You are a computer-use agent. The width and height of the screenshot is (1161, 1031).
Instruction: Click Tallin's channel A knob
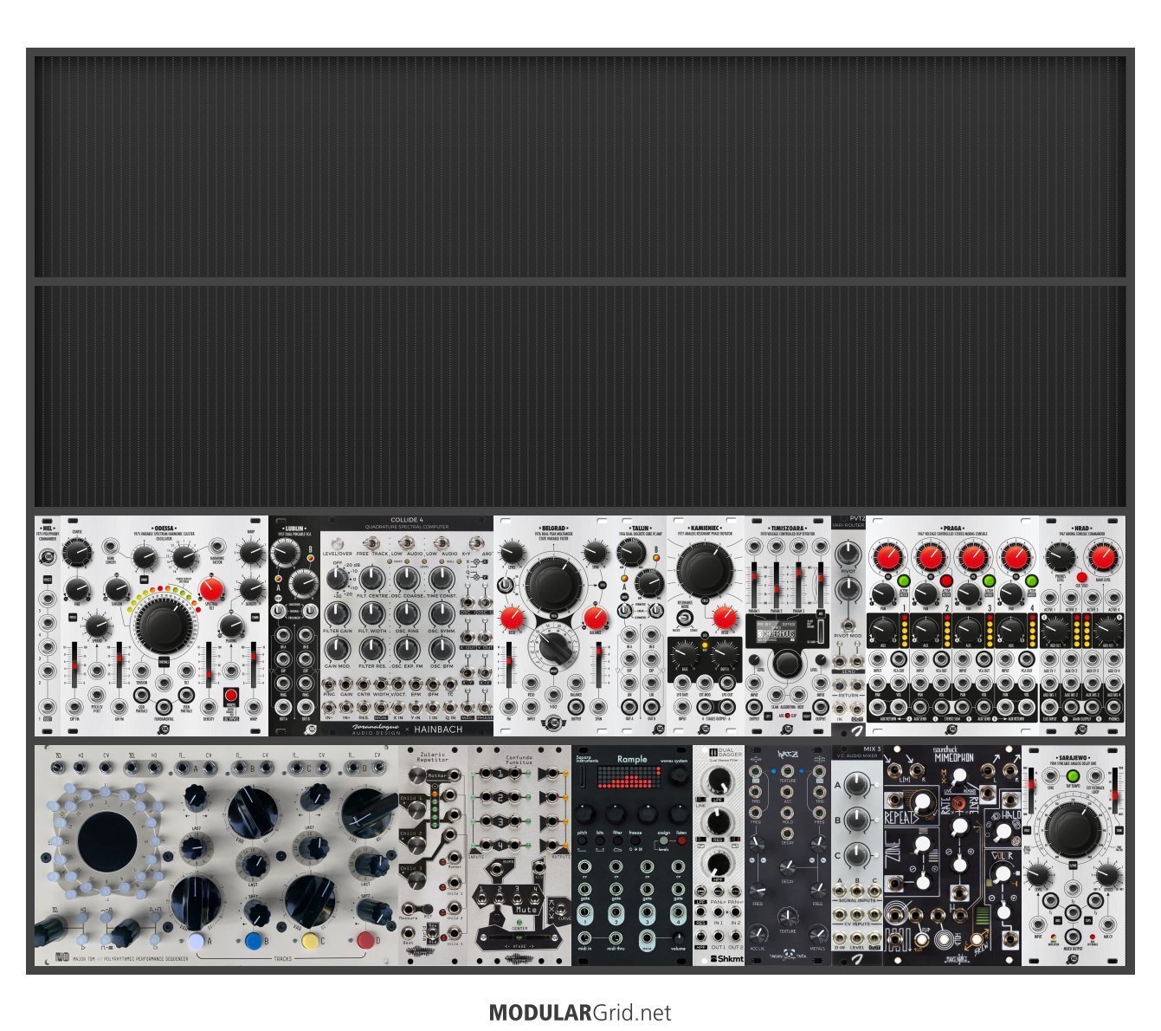(x=629, y=552)
